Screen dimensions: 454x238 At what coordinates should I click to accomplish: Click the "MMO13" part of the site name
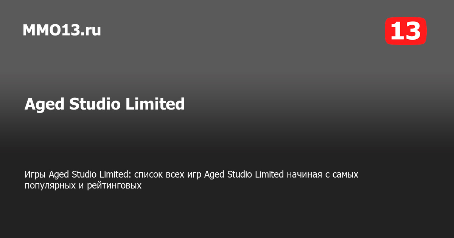coord(52,30)
